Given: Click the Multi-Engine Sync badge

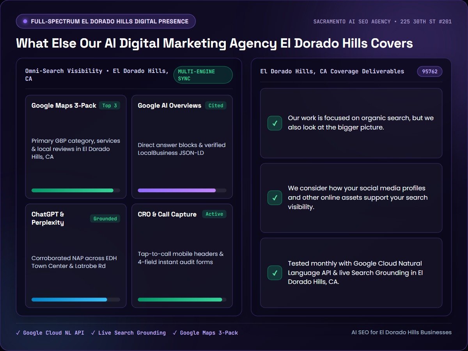Looking at the screenshot, I should click(203, 75).
